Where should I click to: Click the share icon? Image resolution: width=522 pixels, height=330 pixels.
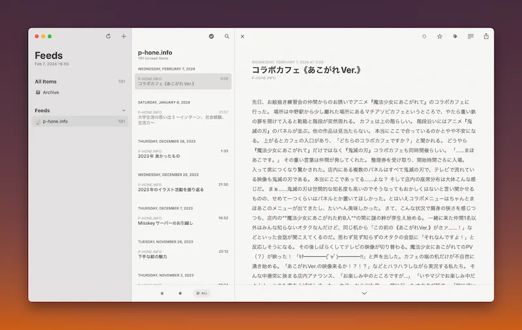click(x=485, y=37)
